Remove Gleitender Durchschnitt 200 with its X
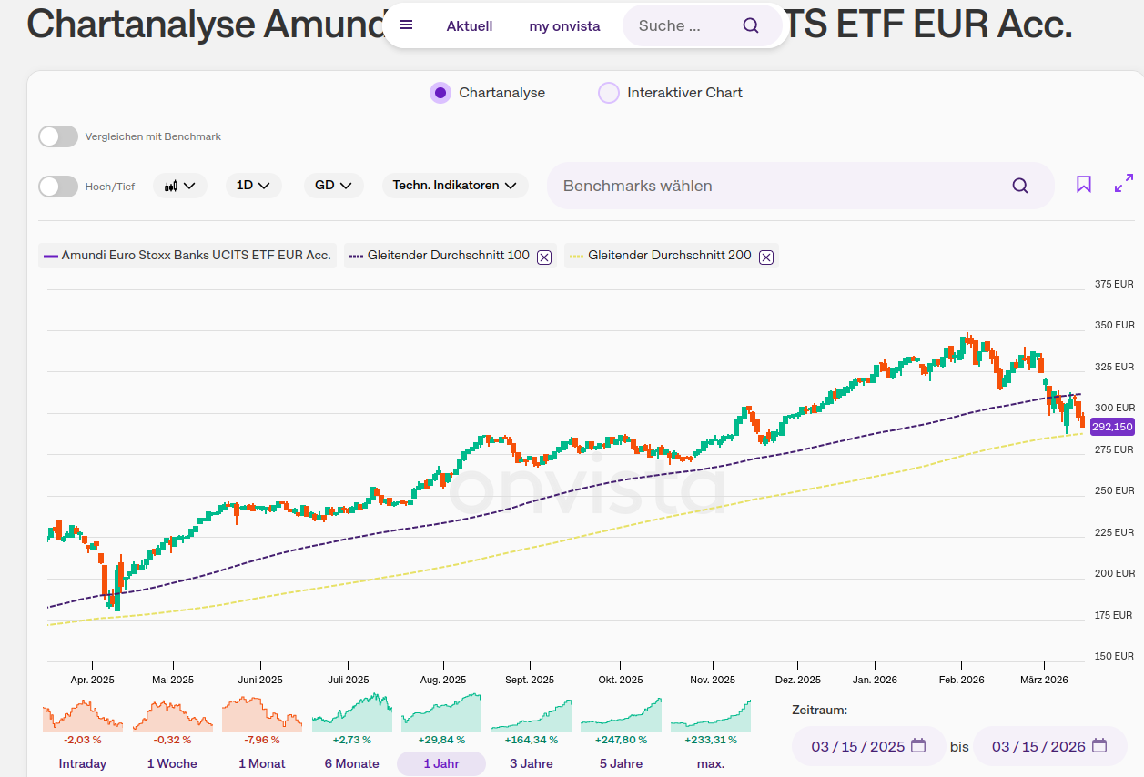 (766, 257)
